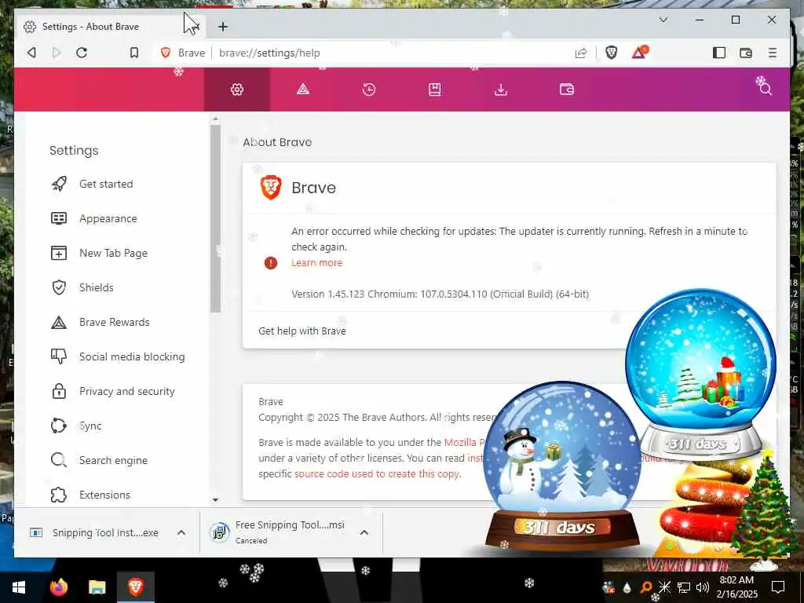Click the sidebar scrollbar up arrow

215,119
